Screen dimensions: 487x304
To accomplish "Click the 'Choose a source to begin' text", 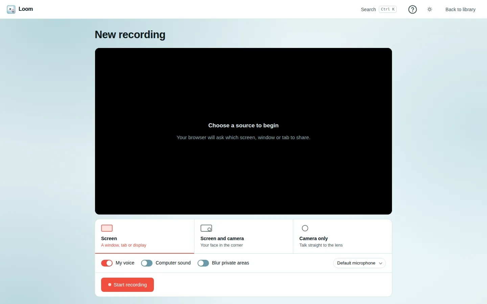I will tap(243, 125).
